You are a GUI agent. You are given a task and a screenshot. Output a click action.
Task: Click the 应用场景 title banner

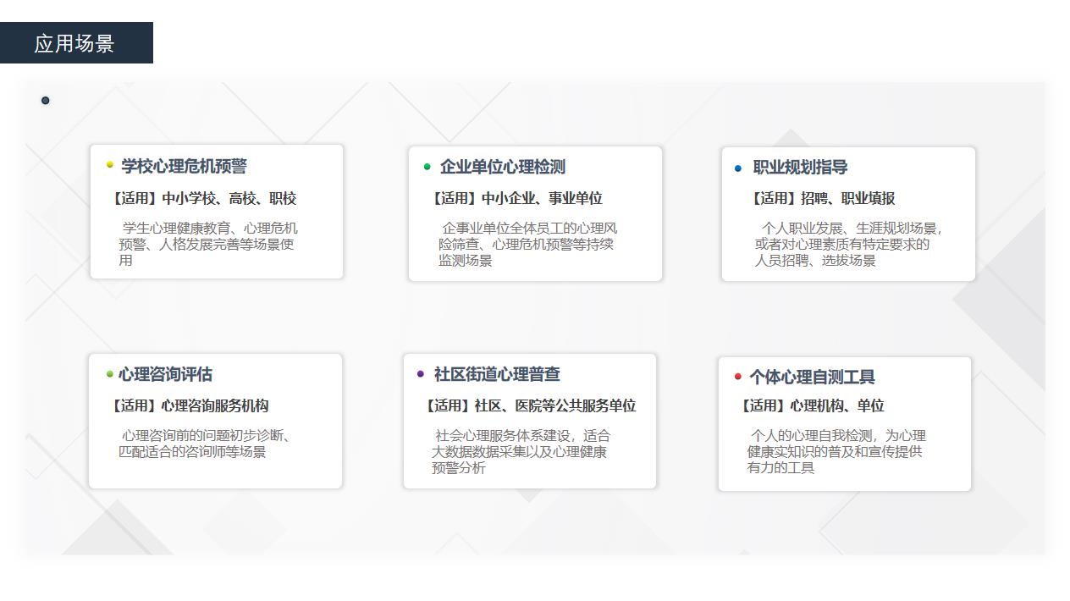(x=76, y=43)
